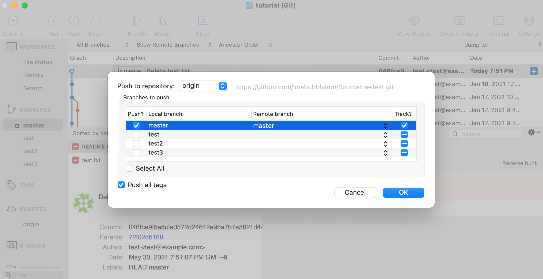Click the Pull toolbar icon
Image resolution: width=543 pixels, height=279 pixels.
53,21
